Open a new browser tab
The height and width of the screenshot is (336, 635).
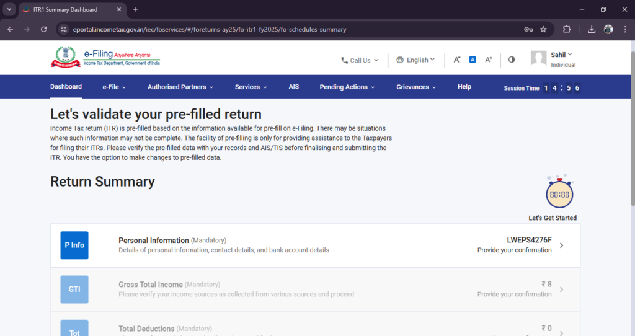[136, 9]
